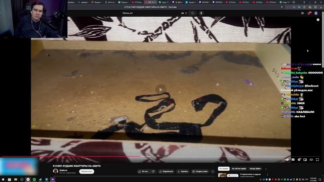
Task: Toggle subtitles in the video player
Action: coord(293,160)
